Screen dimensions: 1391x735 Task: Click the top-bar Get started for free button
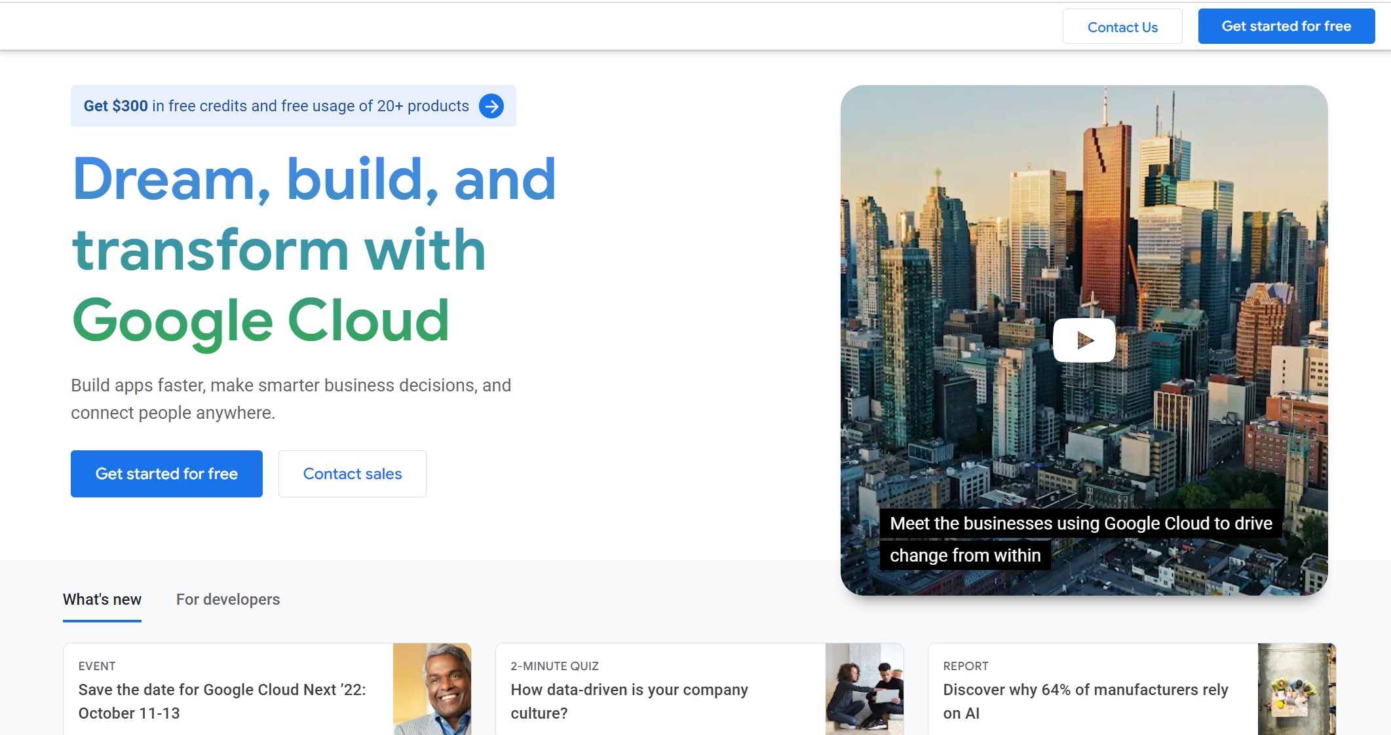[1286, 26]
